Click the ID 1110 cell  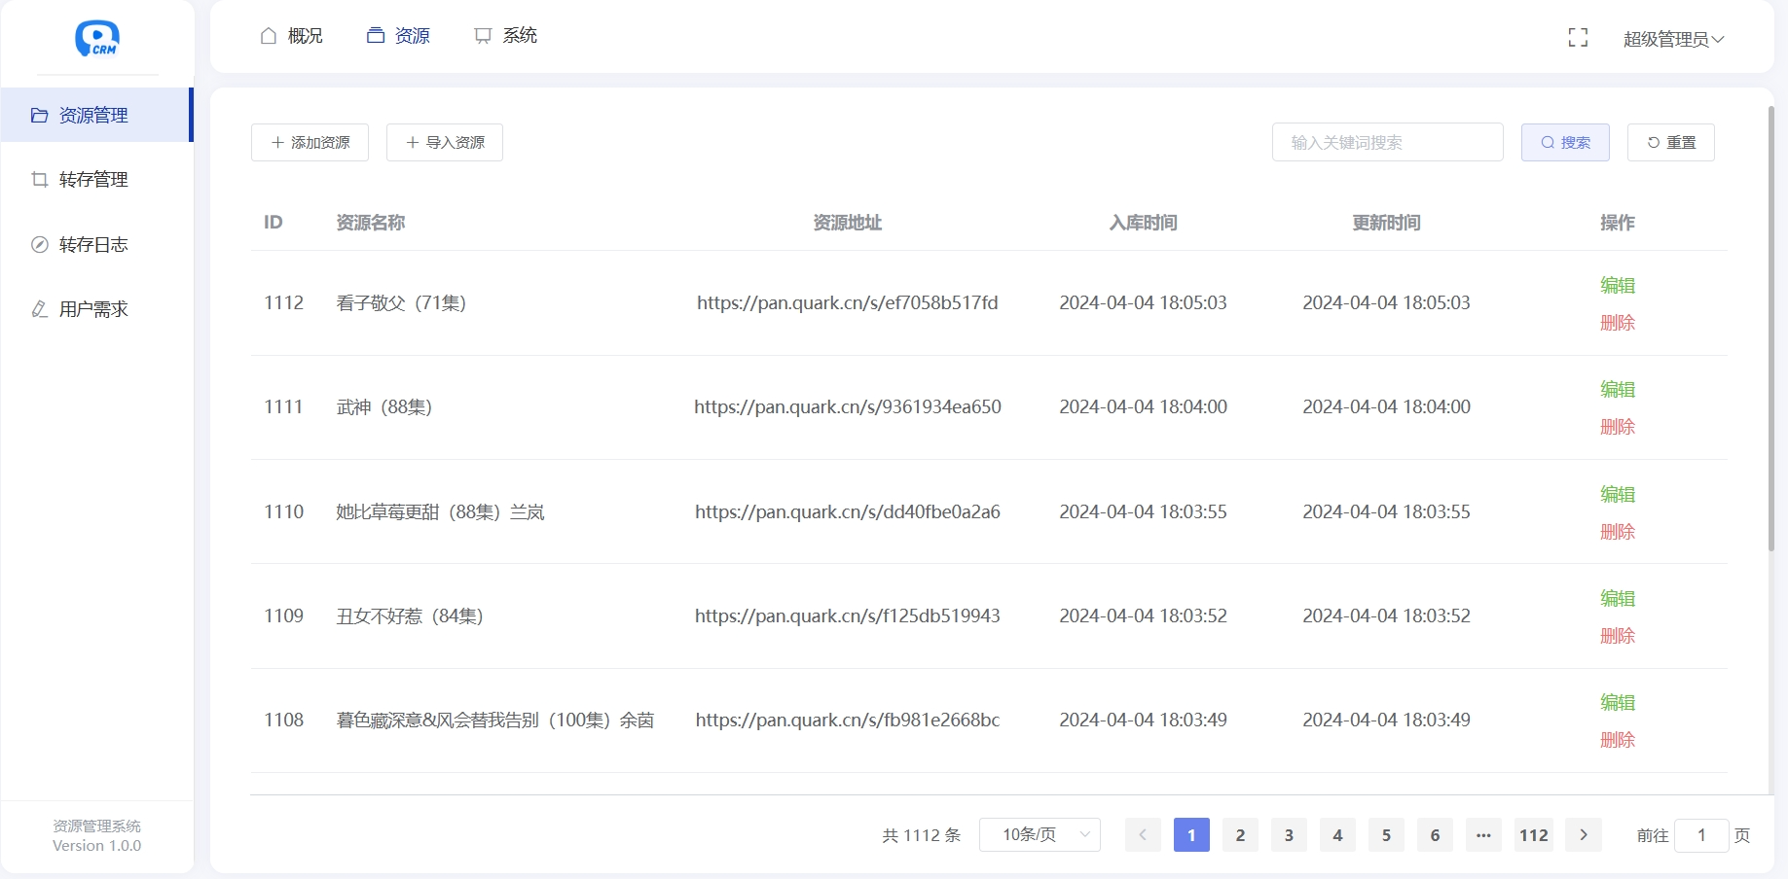[x=284, y=511]
